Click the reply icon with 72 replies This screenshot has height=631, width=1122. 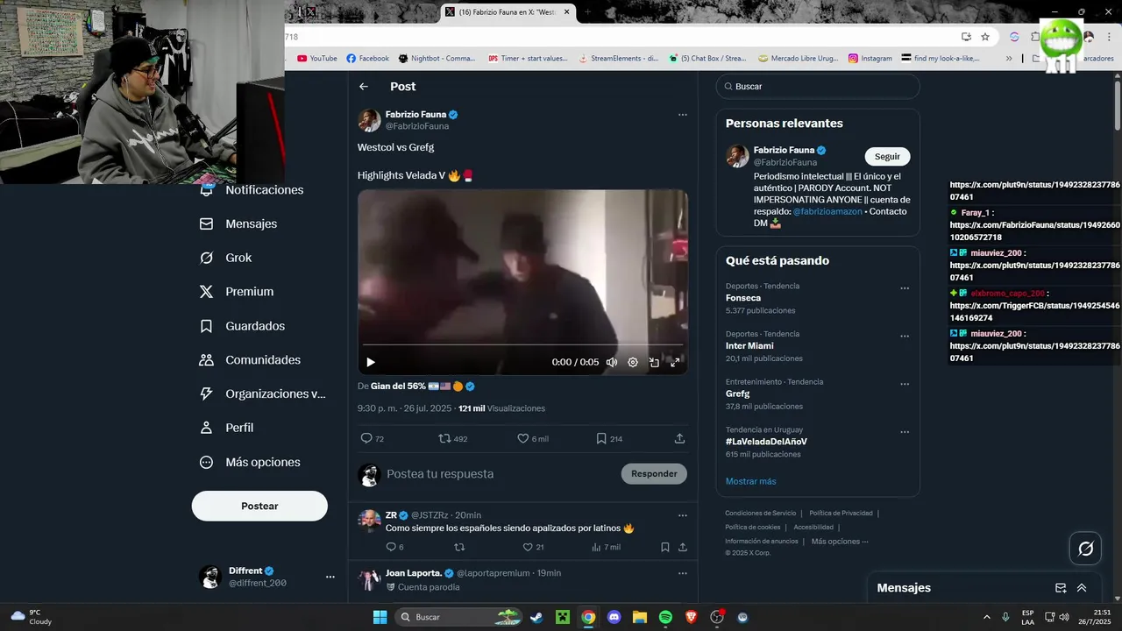366,438
